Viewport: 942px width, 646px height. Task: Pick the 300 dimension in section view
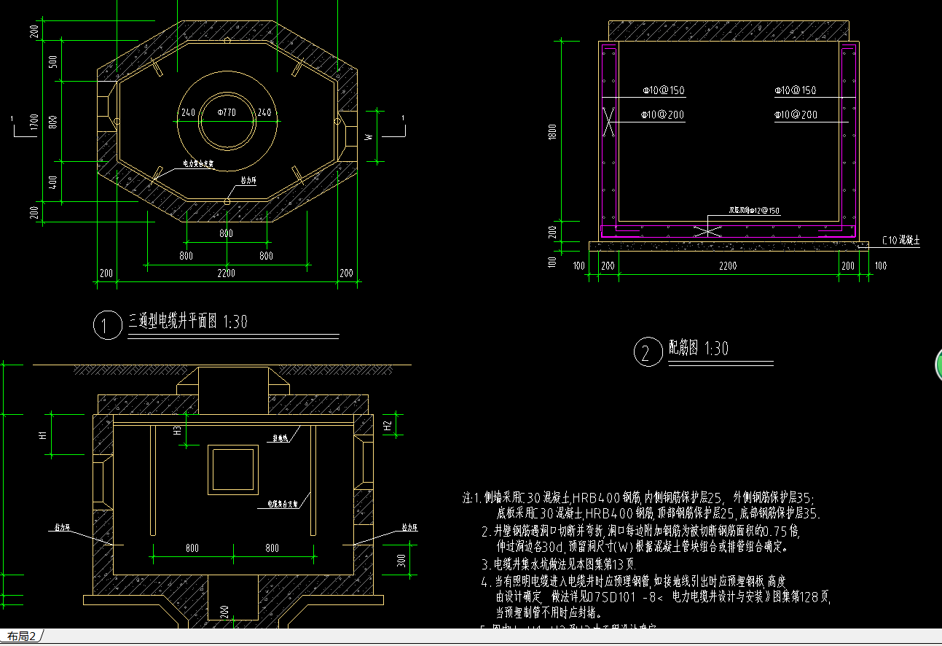[401, 561]
